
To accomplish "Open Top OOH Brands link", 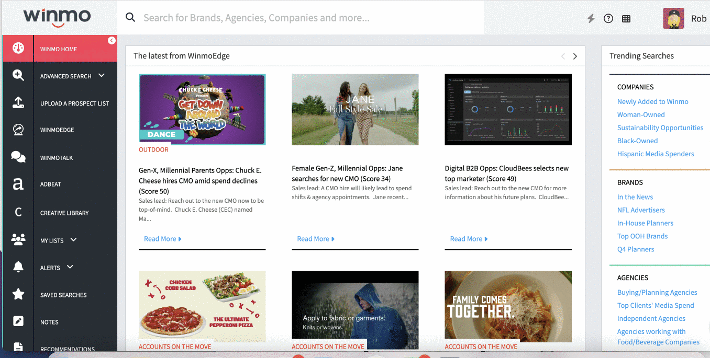I will coord(642,236).
